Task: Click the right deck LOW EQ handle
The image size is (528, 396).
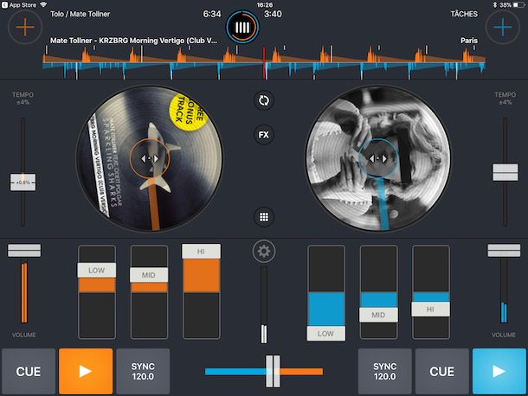Action: (325, 334)
